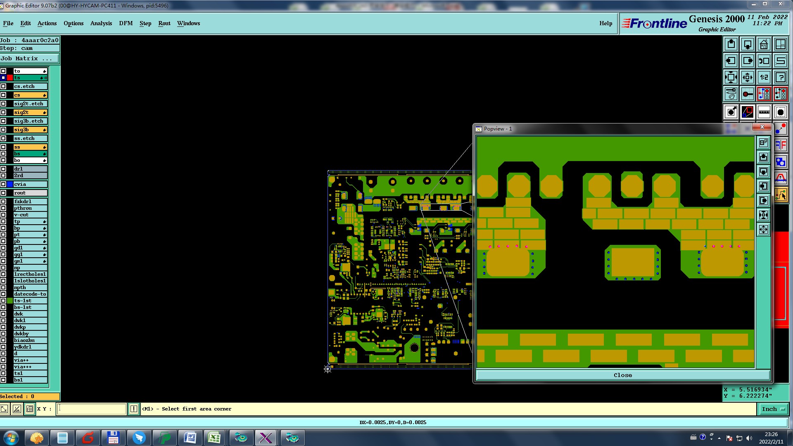The height and width of the screenshot is (446, 793).
Task: Open the Rout menu
Action: pyautogui.click(x=164, y=23)
